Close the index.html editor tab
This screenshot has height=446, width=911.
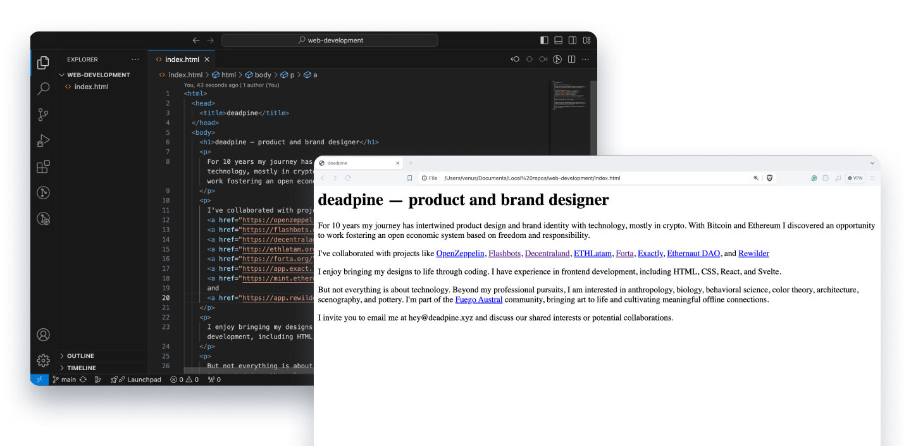(207, 59)
